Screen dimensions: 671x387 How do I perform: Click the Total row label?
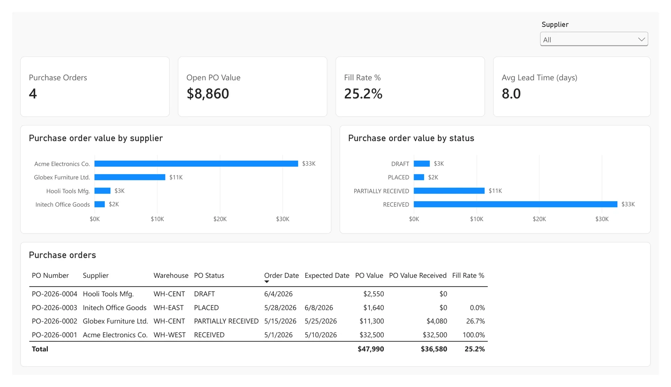[x=40, y=349]
